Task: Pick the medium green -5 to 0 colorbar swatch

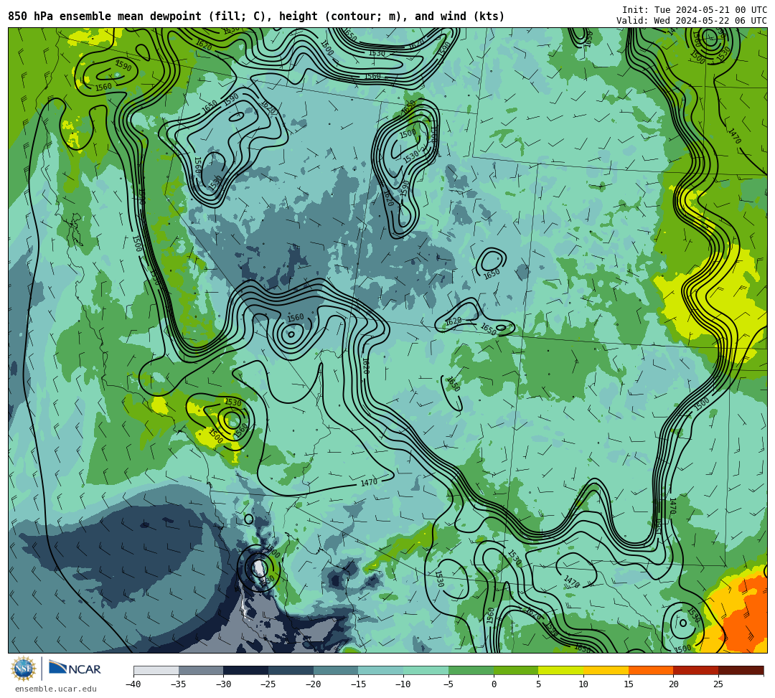Action: pyautogui.click(x=471, y=670)
